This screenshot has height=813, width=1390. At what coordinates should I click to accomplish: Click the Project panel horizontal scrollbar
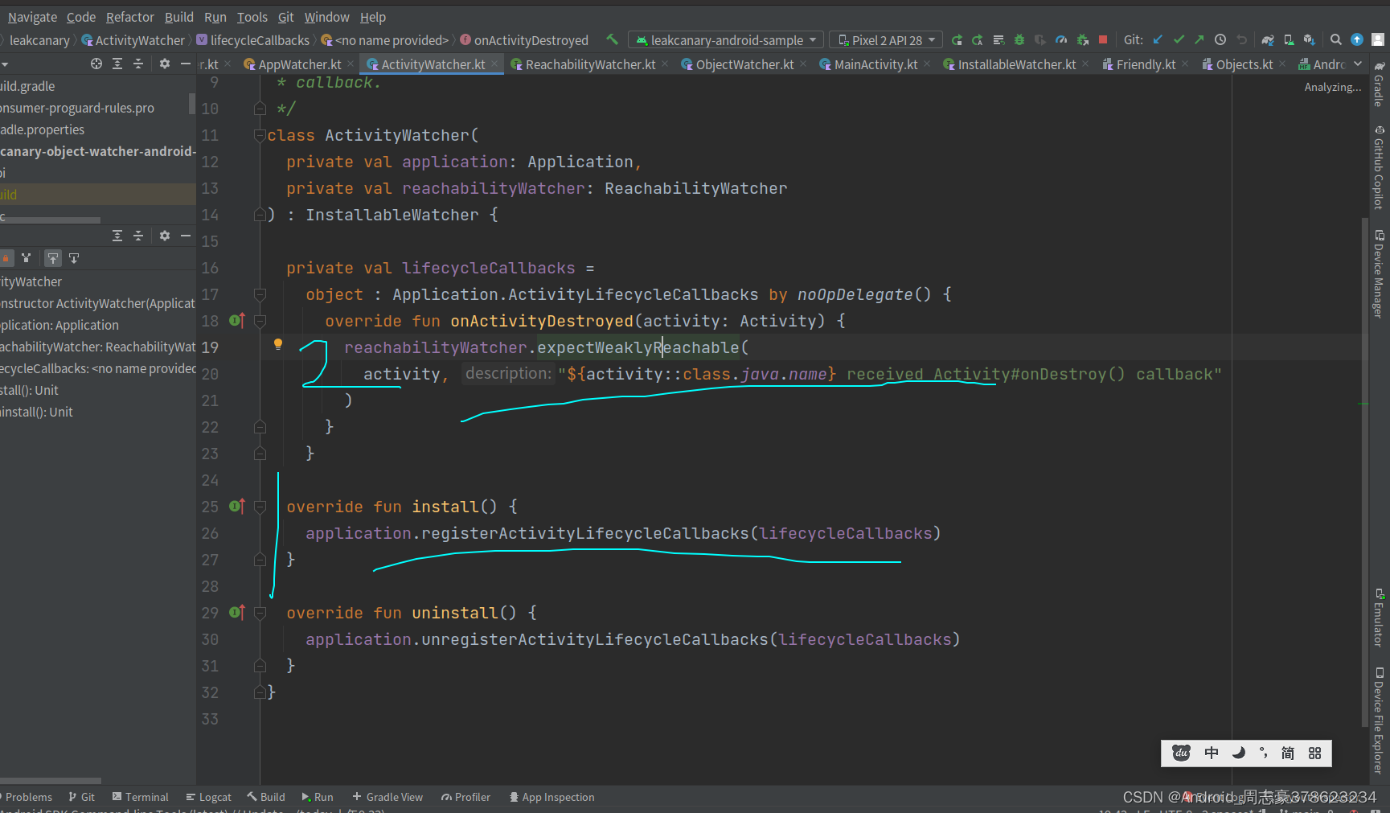[x=51, y=220]
